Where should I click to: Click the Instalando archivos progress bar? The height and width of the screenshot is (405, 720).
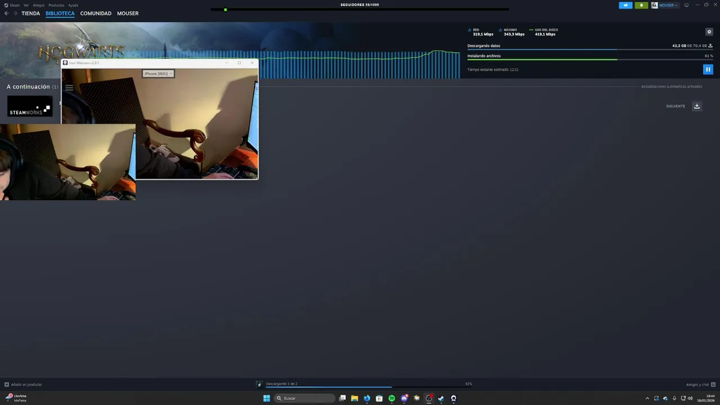pos(590,60)
